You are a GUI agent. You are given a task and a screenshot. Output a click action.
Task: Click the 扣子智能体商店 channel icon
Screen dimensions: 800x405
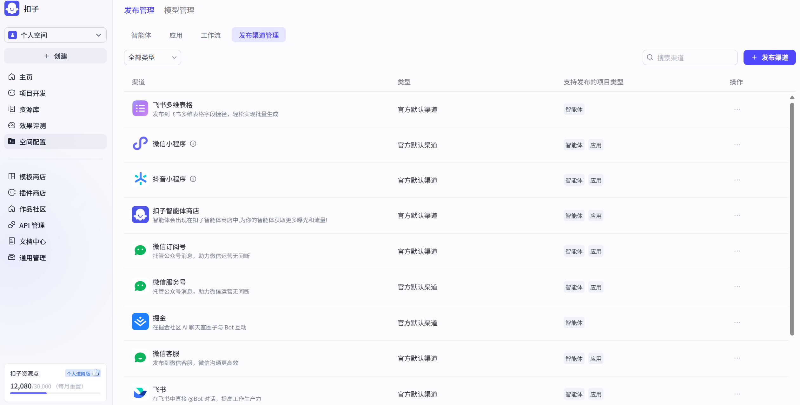point(140,215)
